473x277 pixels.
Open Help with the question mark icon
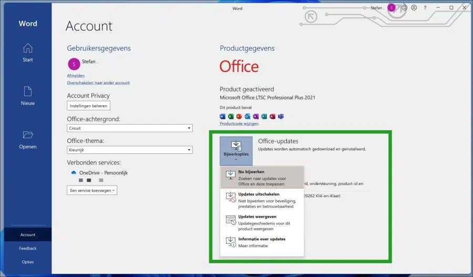pos(425,8)
